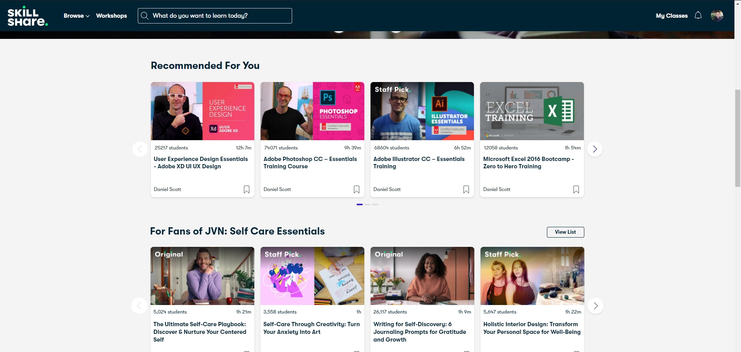The height and width of the screenshot is (352, 741).
Task: Open 'Self-Care Through Creativity' title link
Action: point(311,328)
